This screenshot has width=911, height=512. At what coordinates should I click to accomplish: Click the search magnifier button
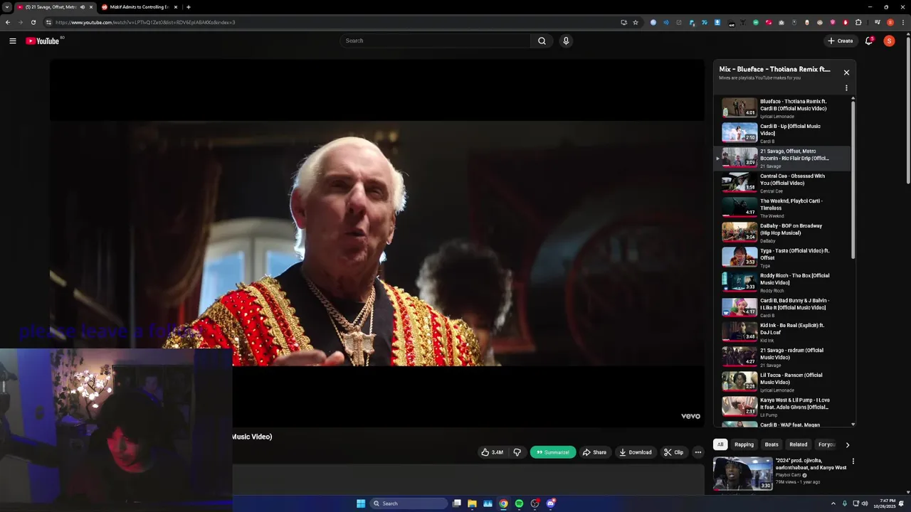pyautogui.click(x=542, y=41)
